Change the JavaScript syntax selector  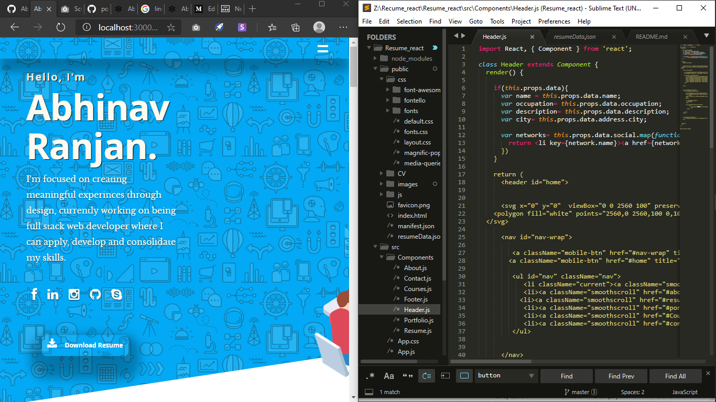click(685, 392)
